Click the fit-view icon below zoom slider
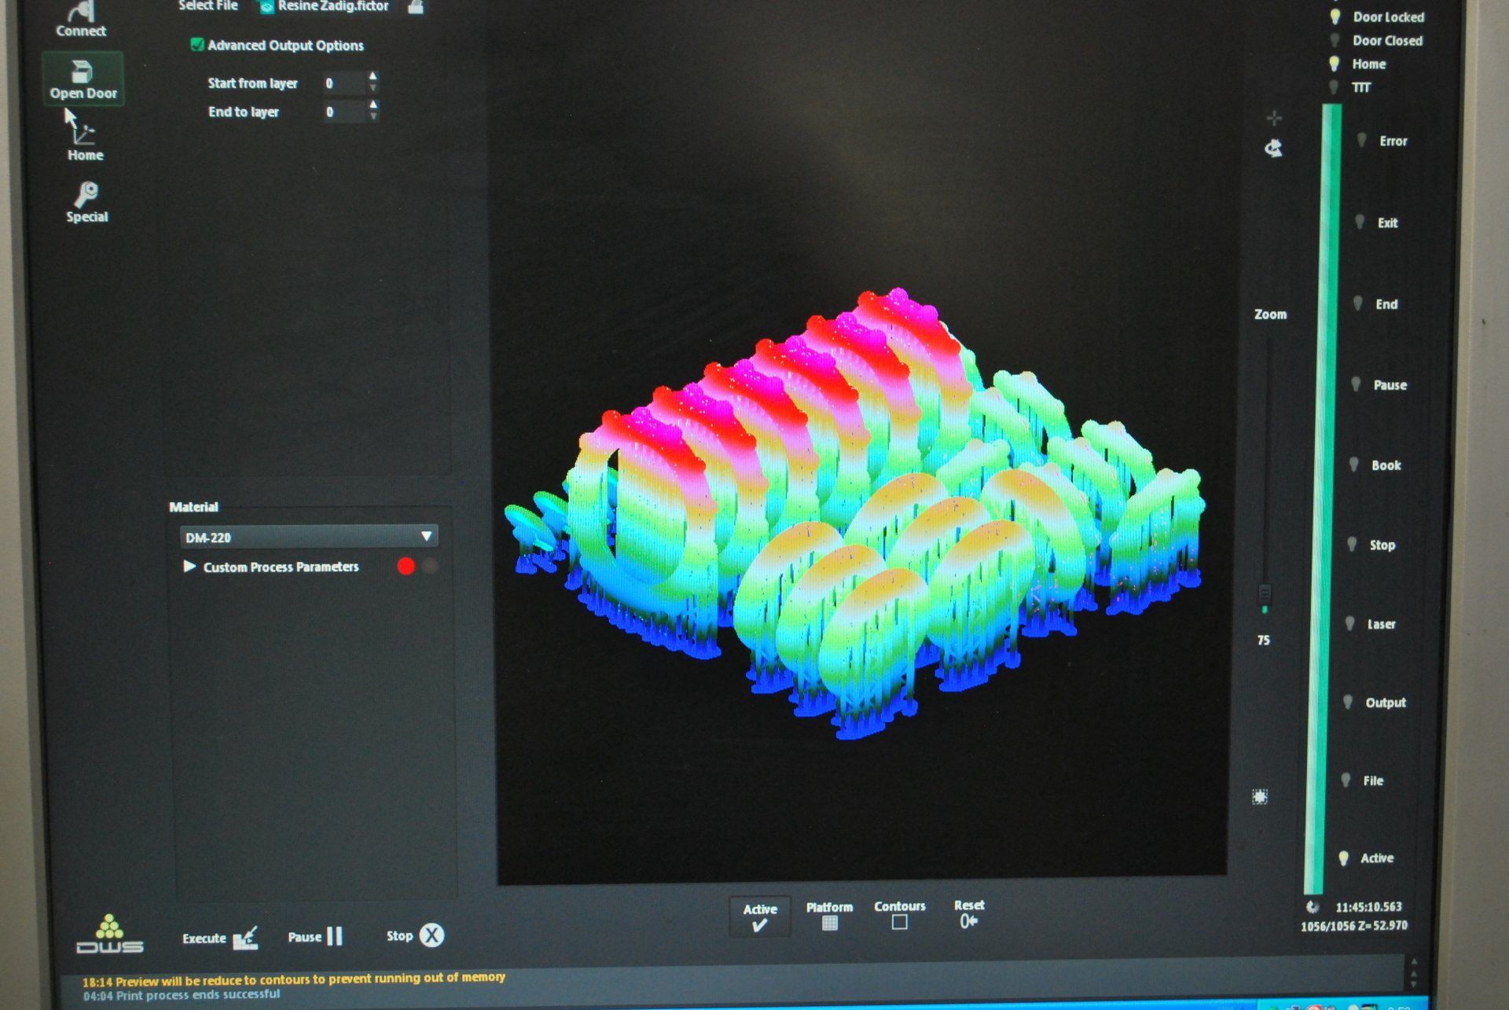Image resolution: width=1509 pixels, height=1010 pixels. coord(1259,797)
